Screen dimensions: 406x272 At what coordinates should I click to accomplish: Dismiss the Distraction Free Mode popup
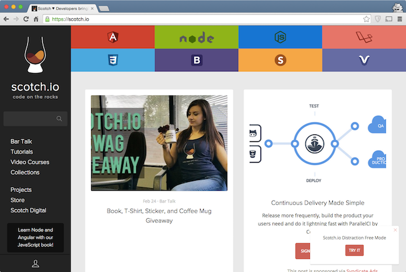(395, 230)
